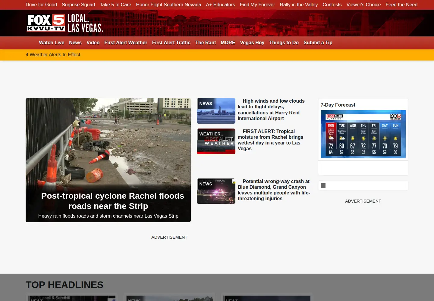Open Vegas Hoy section
434x301 pixels.
pyautogui.click(x=252, y=43)
